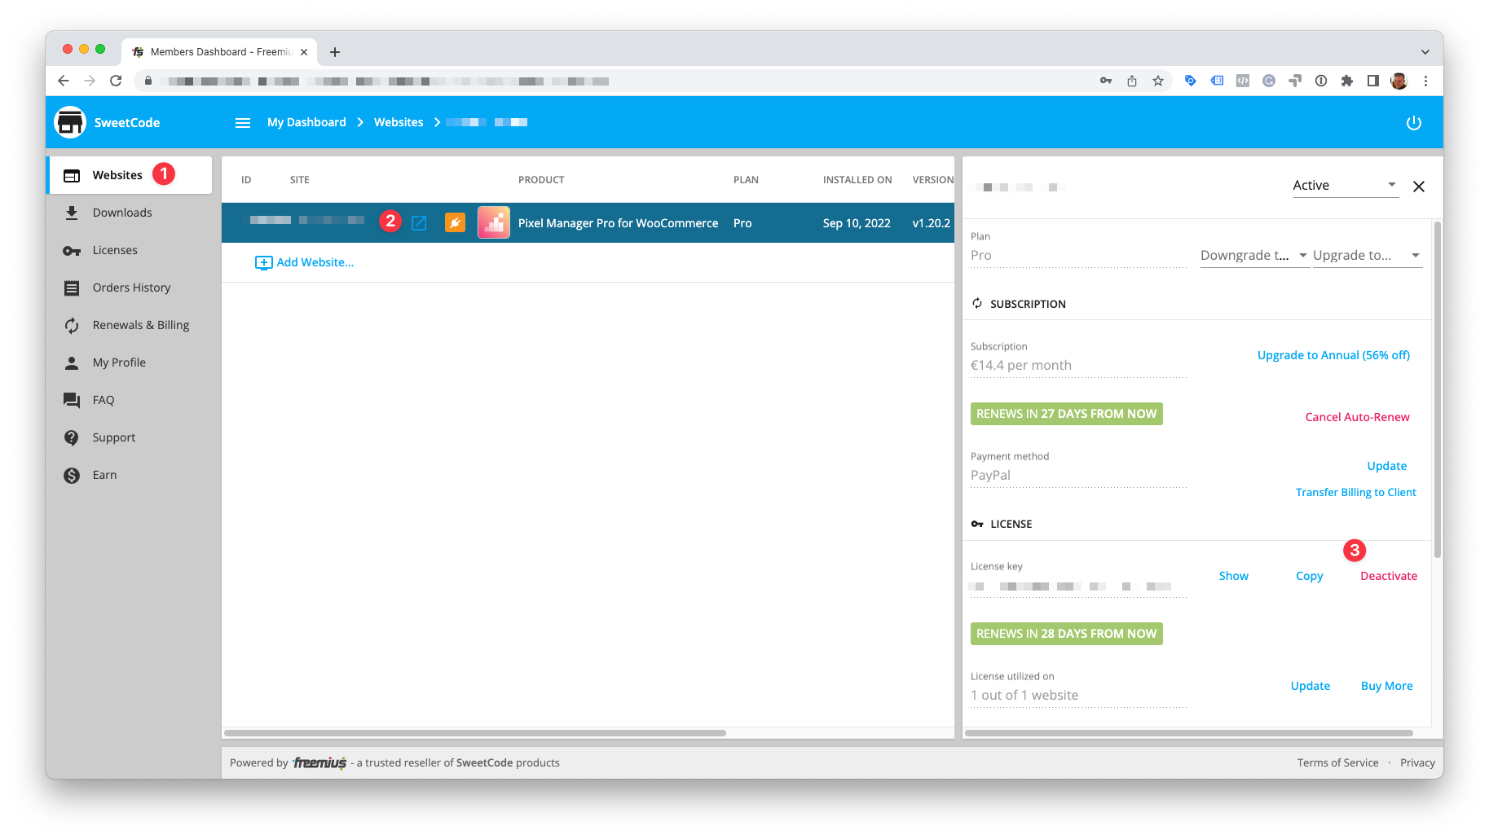The width and height of the screenshot is (1489, 839).
Task: Click the SweetCode store logo icon
Action: [70, 122]
